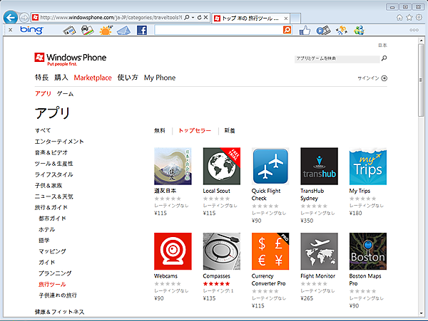Open the Bing toolbar messenger people icon
428x321 pixels.
(x=359, y=30)
